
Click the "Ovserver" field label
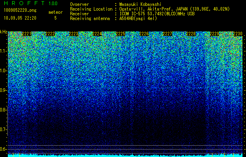click(x=79, y=4)
